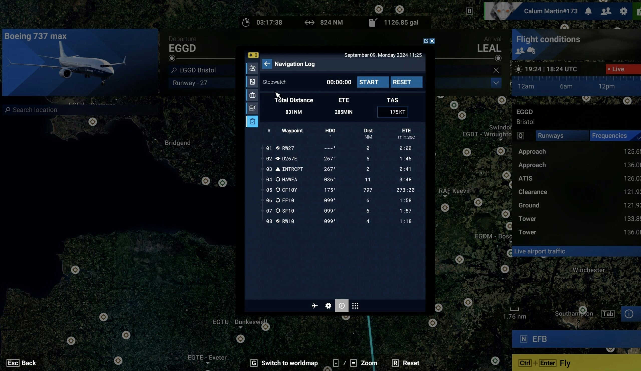Pop out the EFB panel window
This screenshot has width=641, height=371.
point(426,41)
